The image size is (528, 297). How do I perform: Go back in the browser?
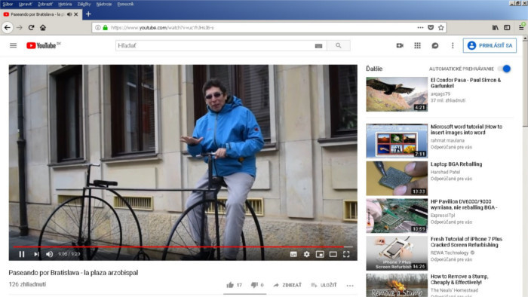coord(8,28)
